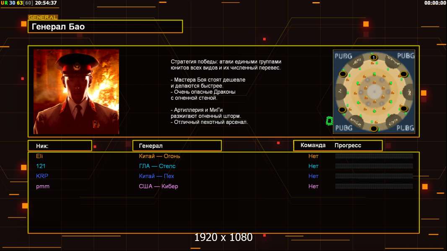Click the line '- Артиллерия и МиГи'
Viewport: 447px width, 251px height.
pyautogui.click(x=197, y=110)
